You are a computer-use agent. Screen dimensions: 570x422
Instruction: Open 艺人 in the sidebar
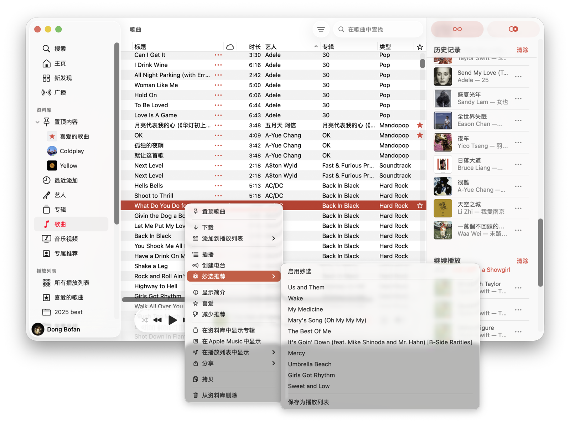click(71, 195)
